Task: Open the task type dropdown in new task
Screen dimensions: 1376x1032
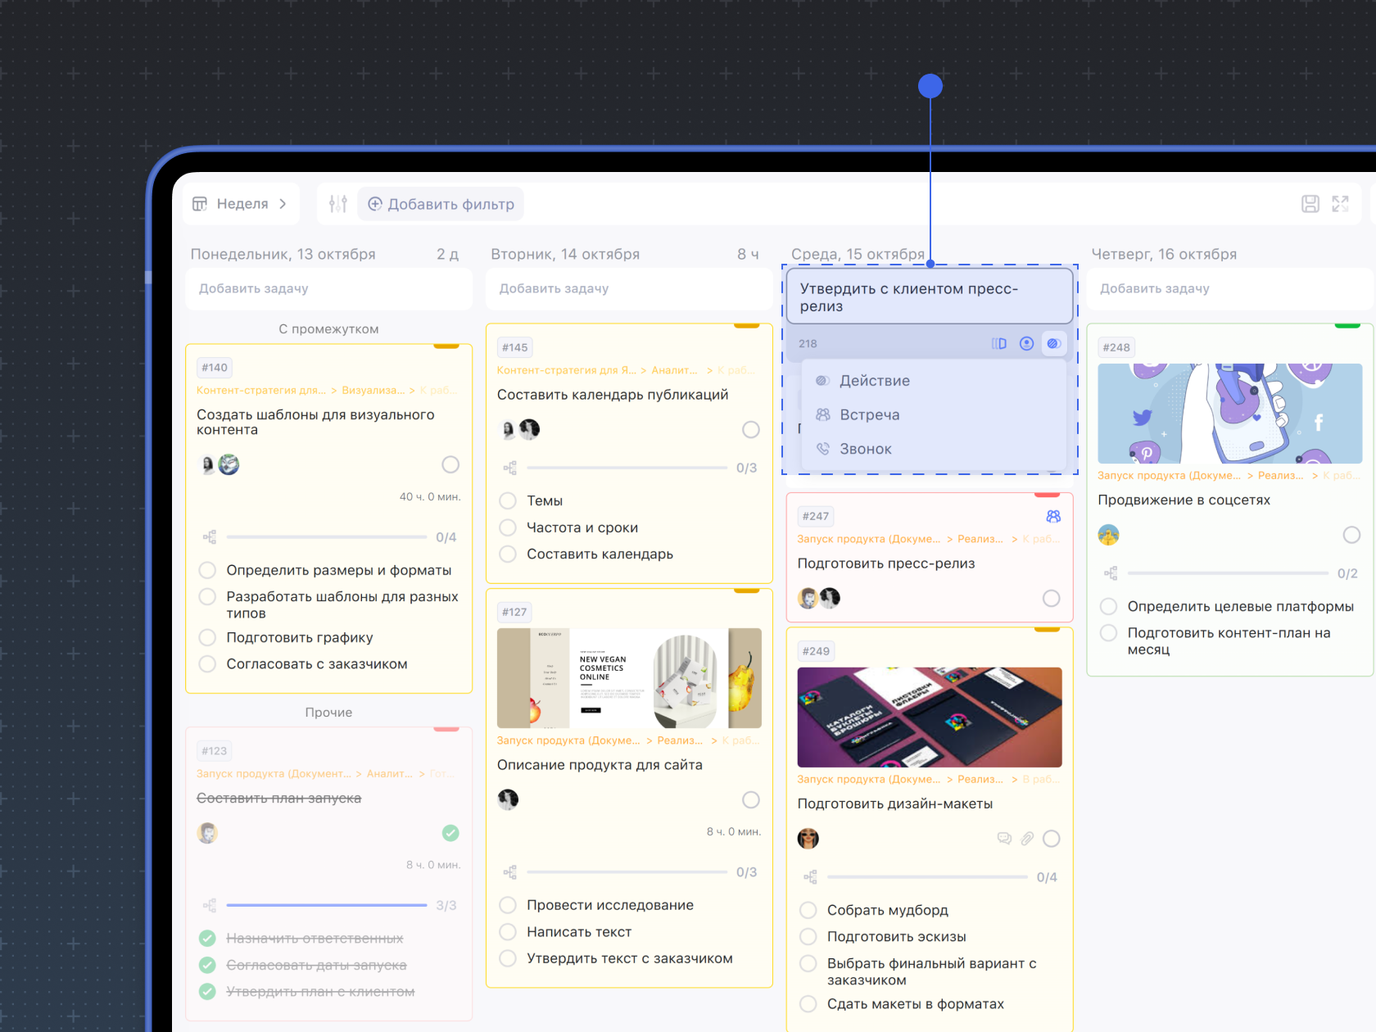Action: pyautogui.click(x=1054, y=344)
